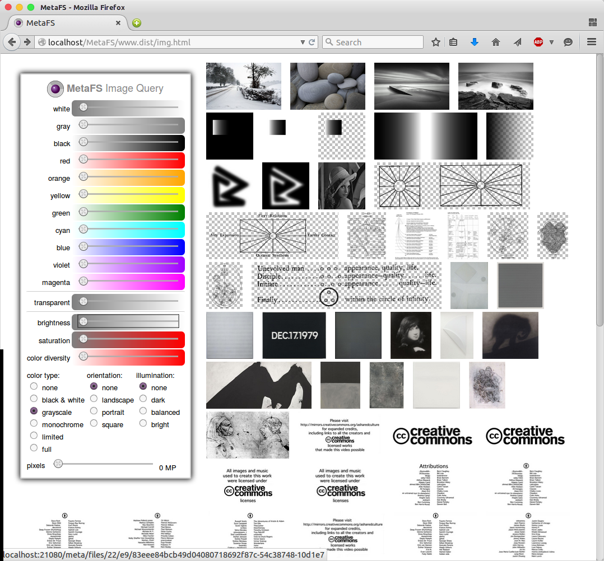The image size is (604, 561).
Task: Click the red color slider
Action: point(129,160)
